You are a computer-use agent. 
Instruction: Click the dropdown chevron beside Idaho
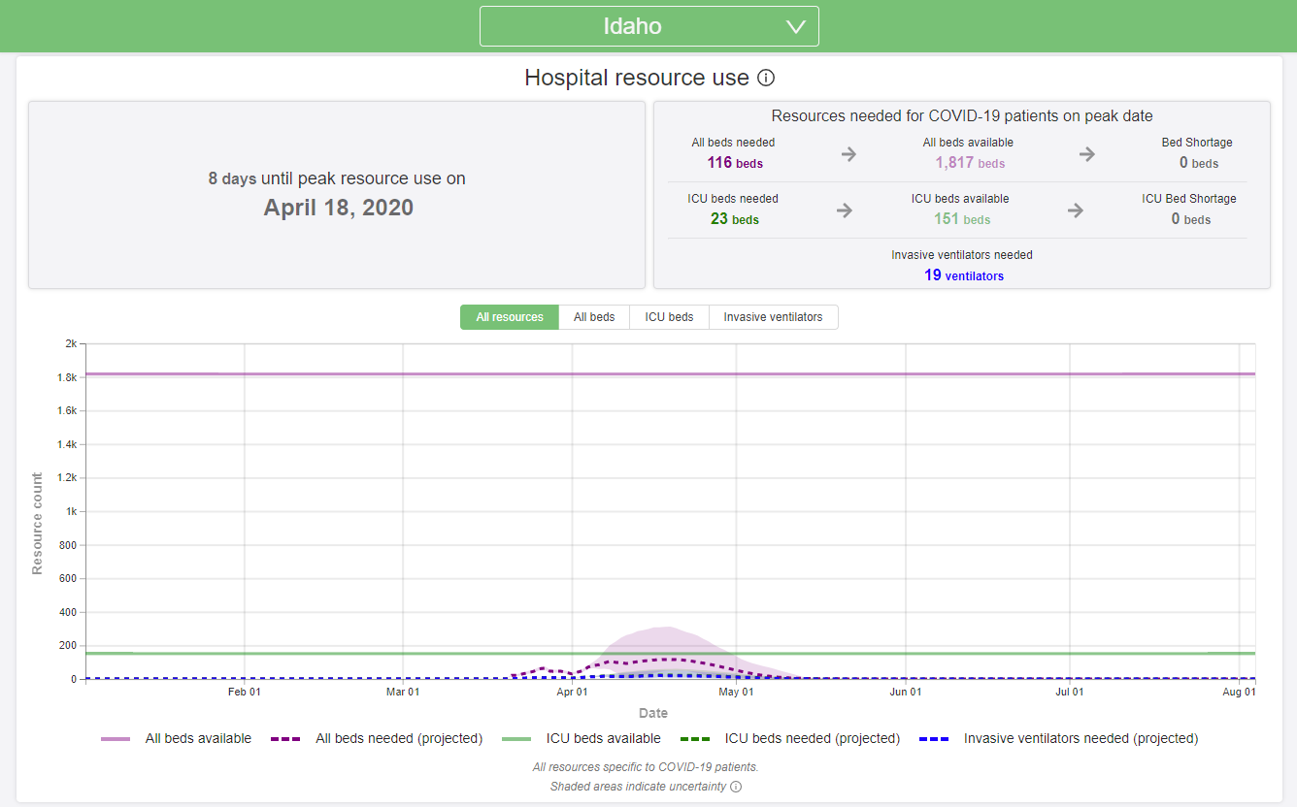click(796, 27)
